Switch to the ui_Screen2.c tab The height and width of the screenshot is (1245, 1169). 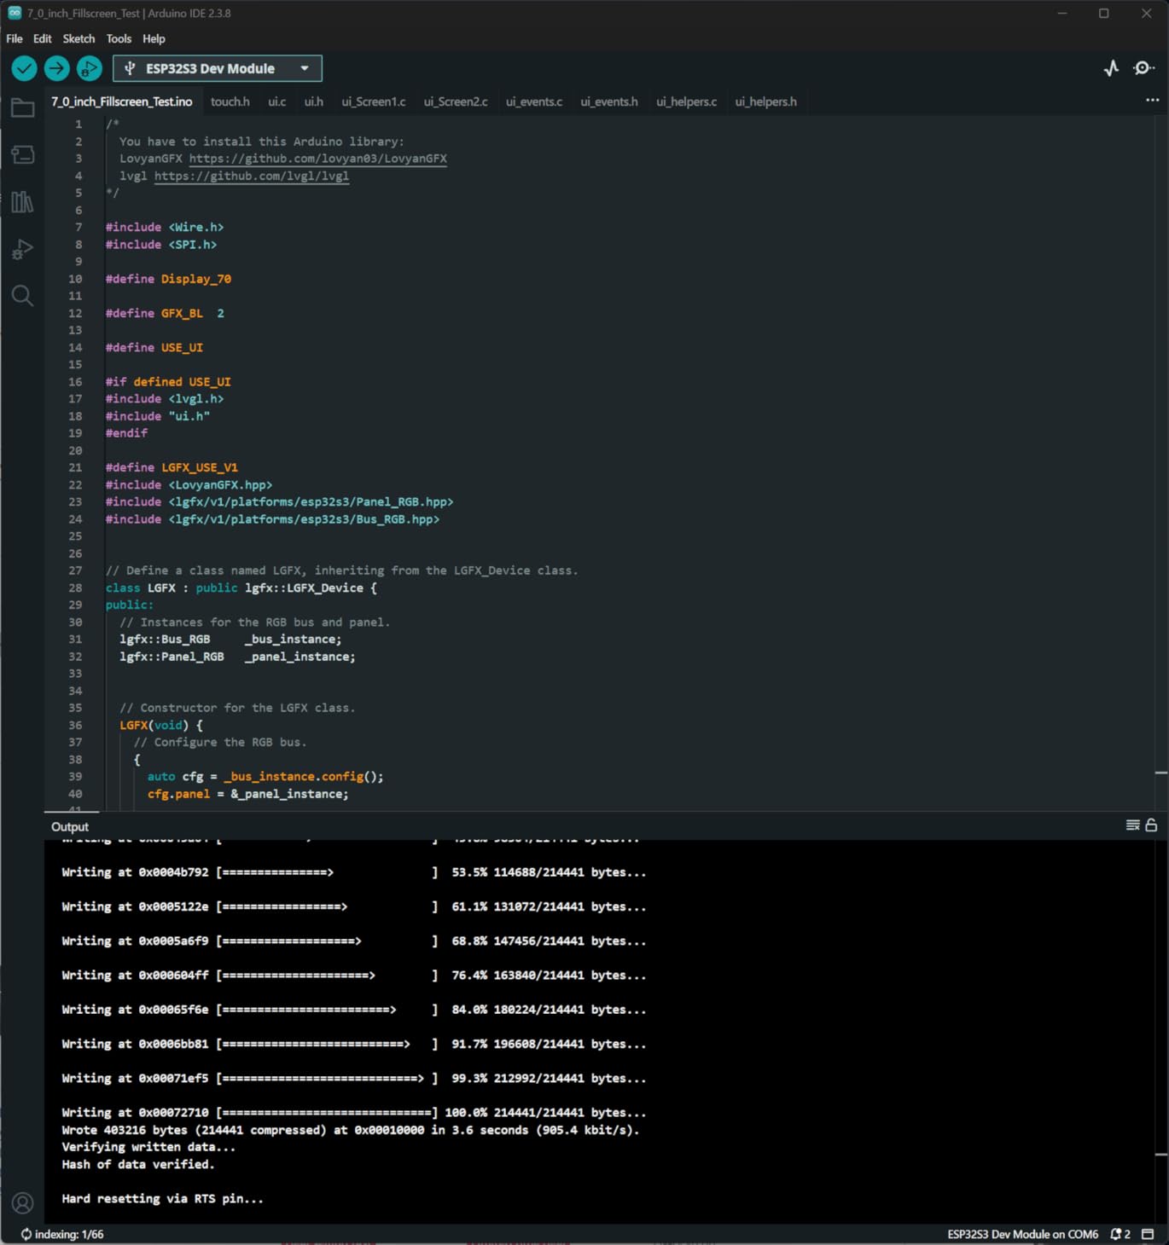click(x=456, y=101)
